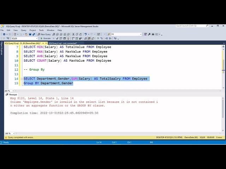The height and width of the screenshot is (169, 226).
Task: Click the Query Options icon
Action: click(x=64, y=38)
